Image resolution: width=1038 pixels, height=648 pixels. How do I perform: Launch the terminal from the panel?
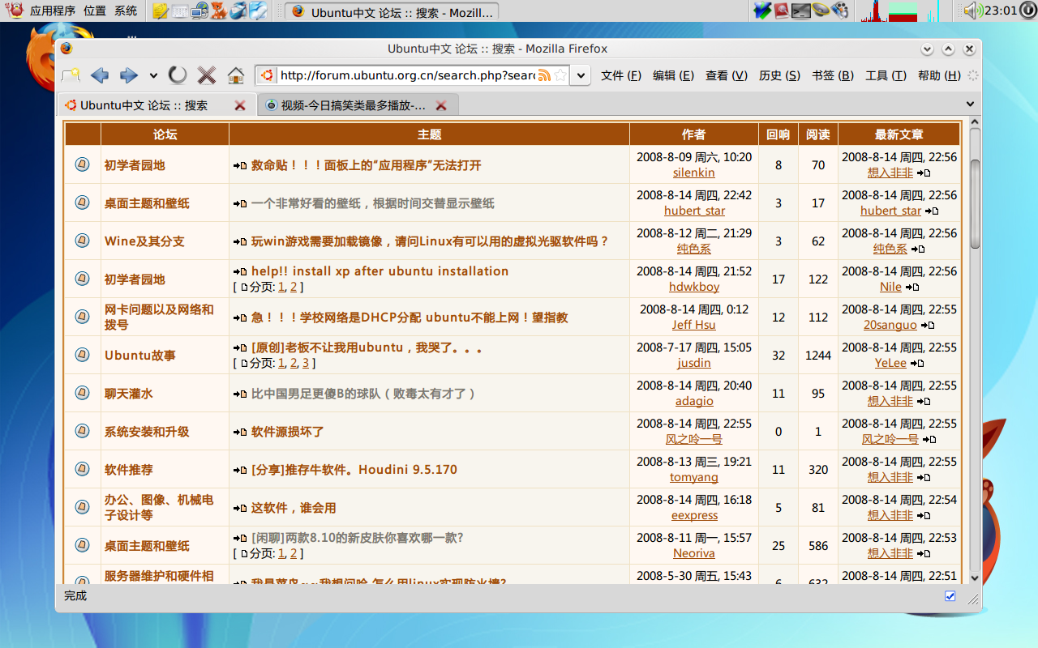(x=801, y=11)
